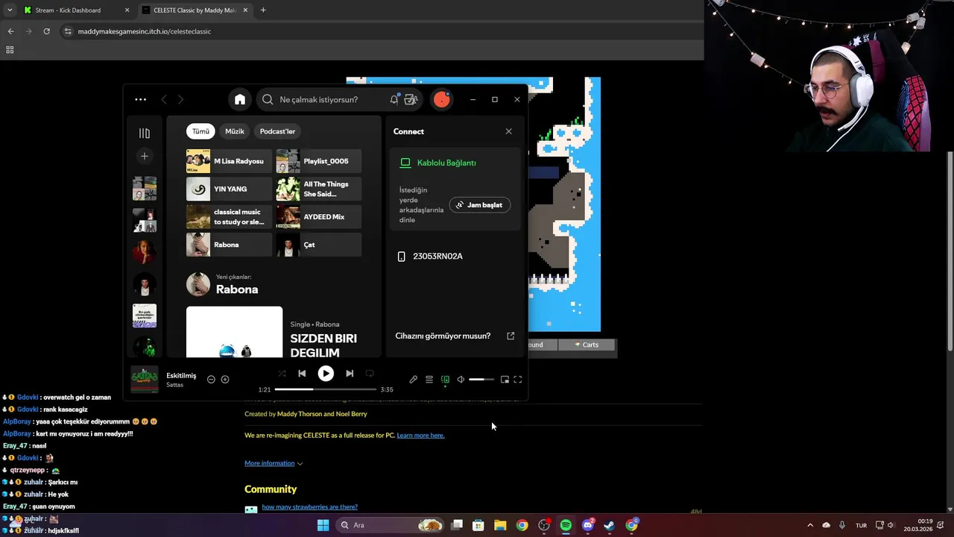Screen dimensions: 954x537
Task: Skip to previous track
Action: click(302, 373)
